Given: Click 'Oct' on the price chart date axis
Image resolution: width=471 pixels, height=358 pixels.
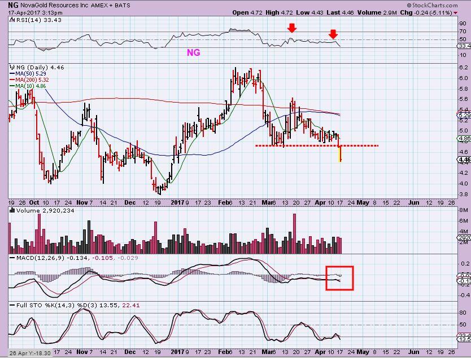Looking at the screenshot, I should (x=34, y=203).
